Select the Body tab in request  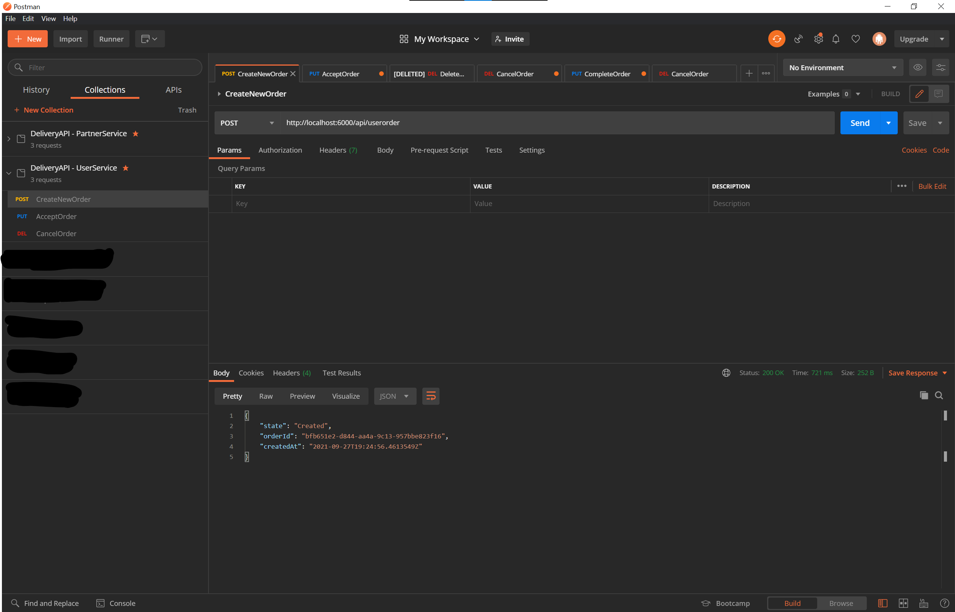click(385, 150)
